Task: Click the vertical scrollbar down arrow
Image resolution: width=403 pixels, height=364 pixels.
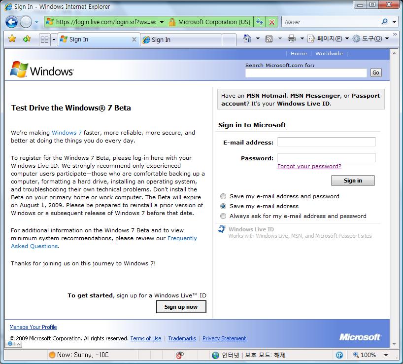Action: point(394,344)
